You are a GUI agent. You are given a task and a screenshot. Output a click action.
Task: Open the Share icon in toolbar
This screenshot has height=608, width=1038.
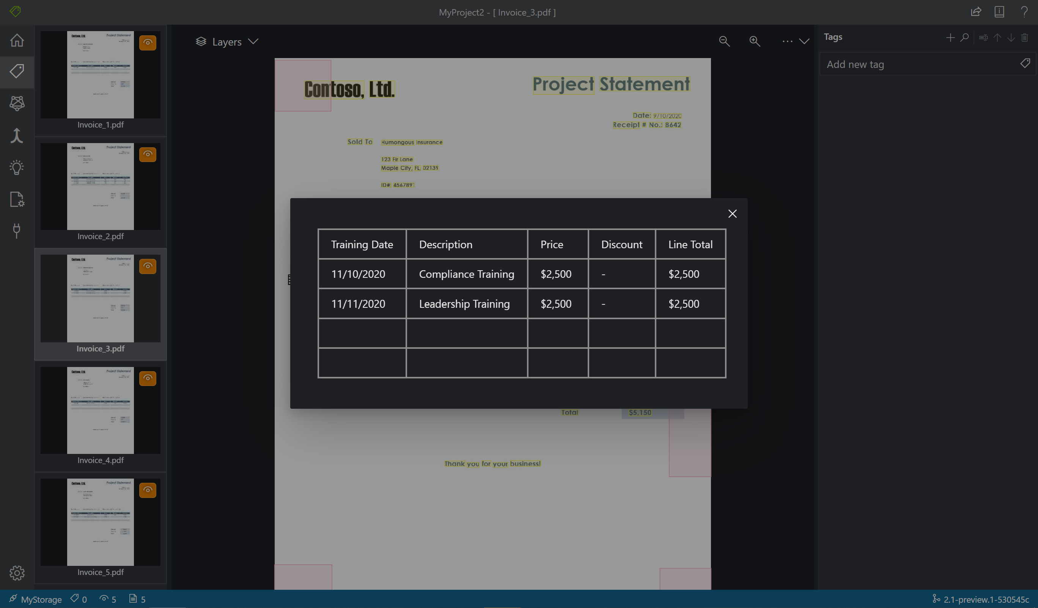[976, 12]
